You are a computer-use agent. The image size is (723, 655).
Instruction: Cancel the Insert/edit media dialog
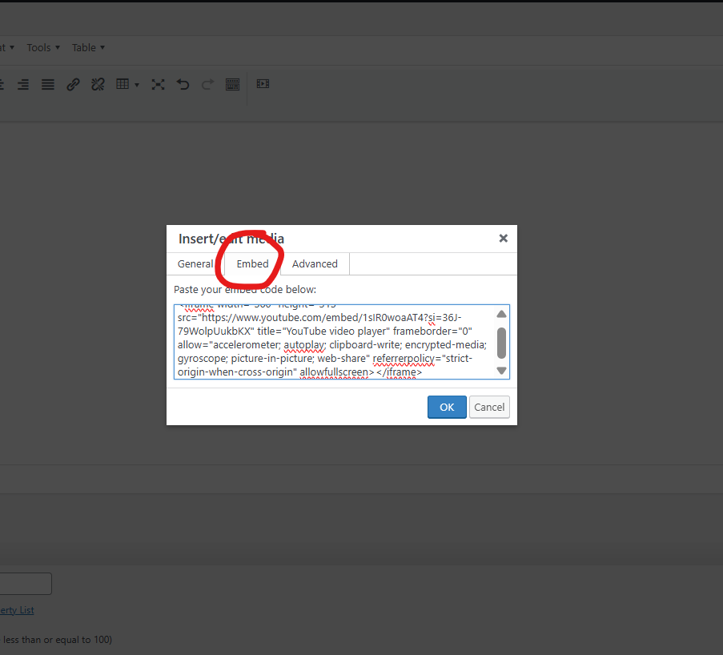489,408
